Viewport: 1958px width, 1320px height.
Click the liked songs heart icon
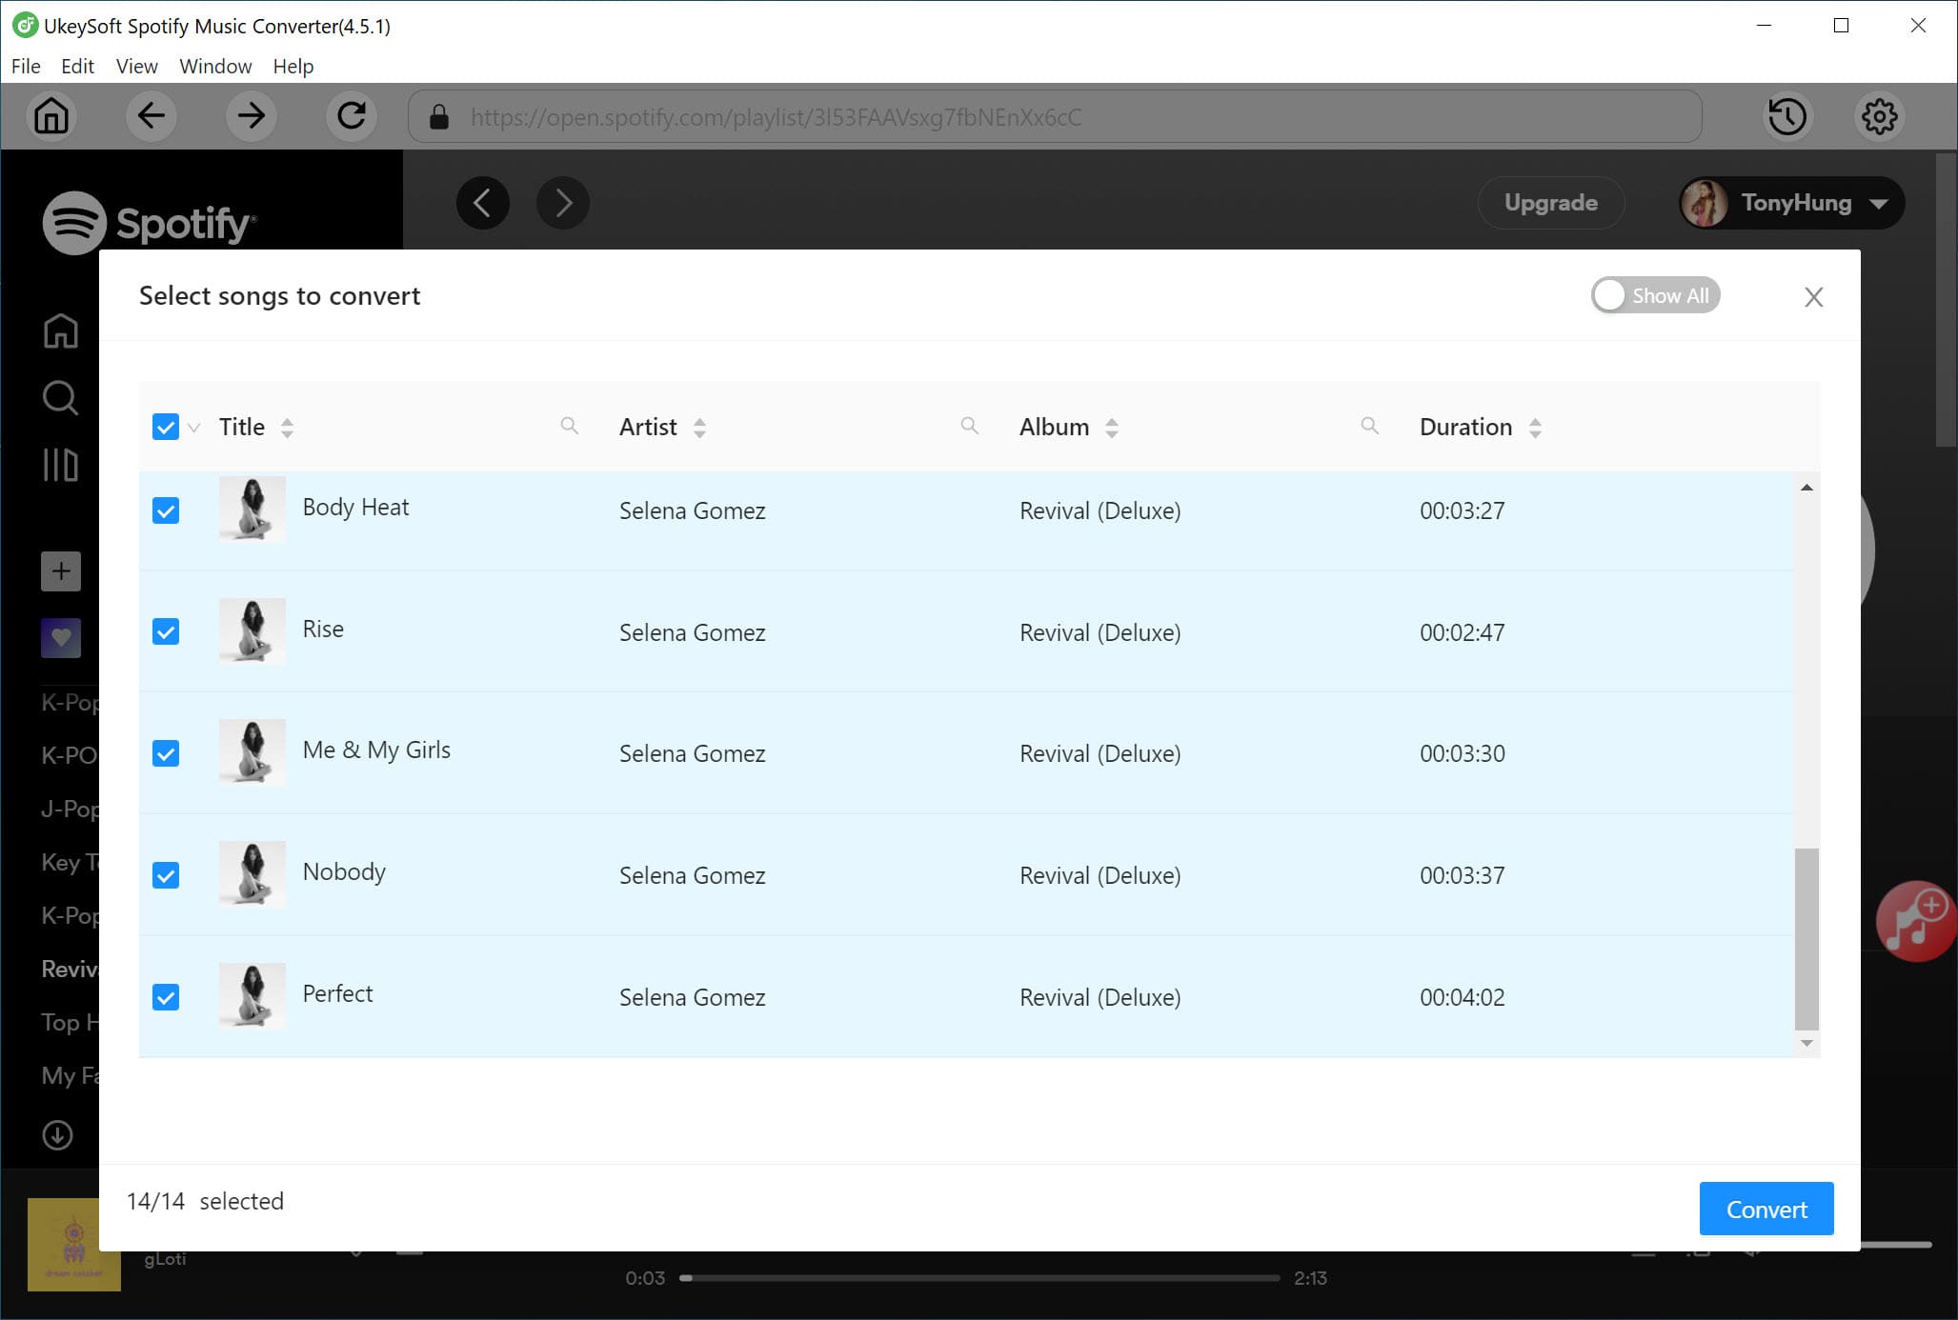click(x=60, y=636)
